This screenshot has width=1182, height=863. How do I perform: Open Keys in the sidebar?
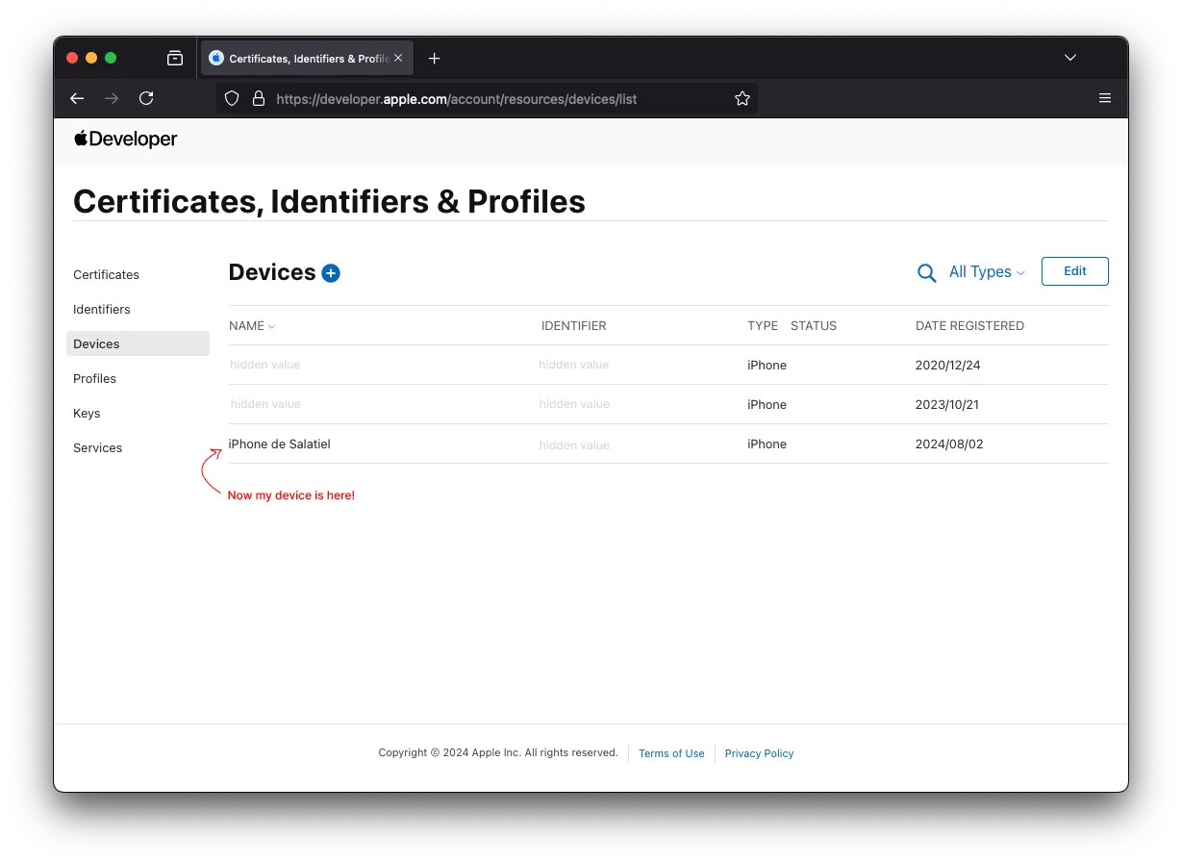pos(87,414)
